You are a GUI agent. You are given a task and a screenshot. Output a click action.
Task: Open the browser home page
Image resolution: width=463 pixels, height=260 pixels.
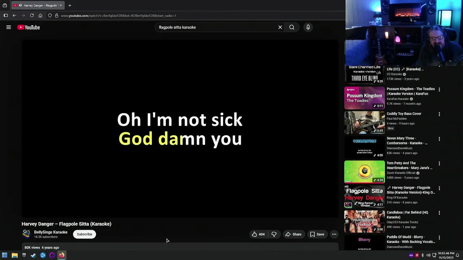click(41, 16)
